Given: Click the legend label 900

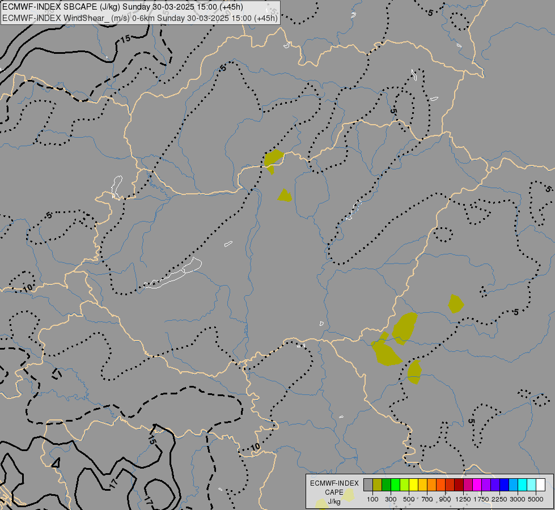Looking at the screenshot, I should [x=445, y=499].
